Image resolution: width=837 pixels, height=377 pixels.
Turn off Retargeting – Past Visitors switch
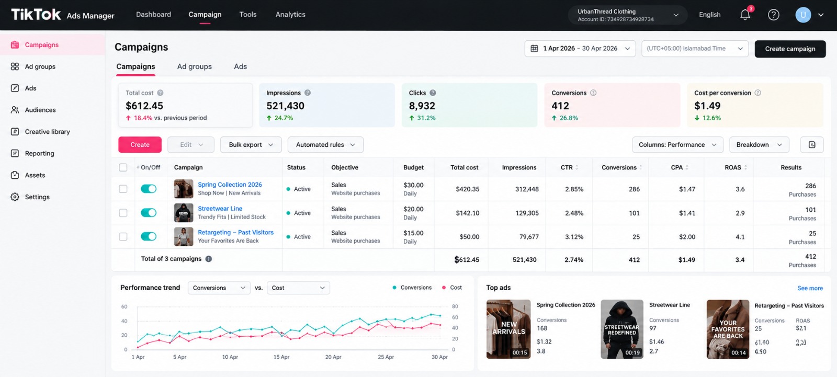click(x=149, y=236)
